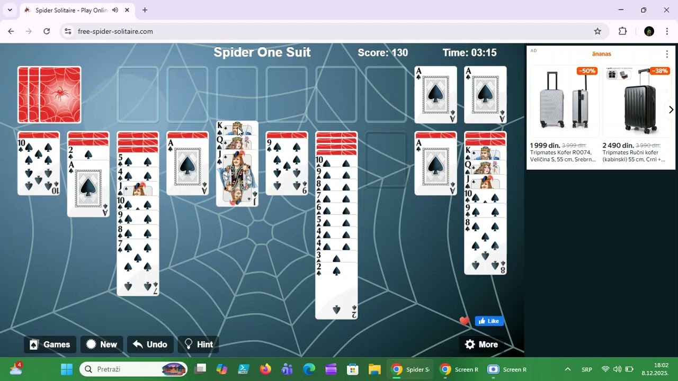The image size is (678, 381).
Task: Show hidden tray icons chevron
Action: click(x=568, y=369)
